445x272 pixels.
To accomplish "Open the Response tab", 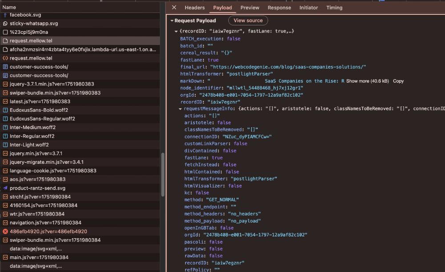I will tap(279, 8).
